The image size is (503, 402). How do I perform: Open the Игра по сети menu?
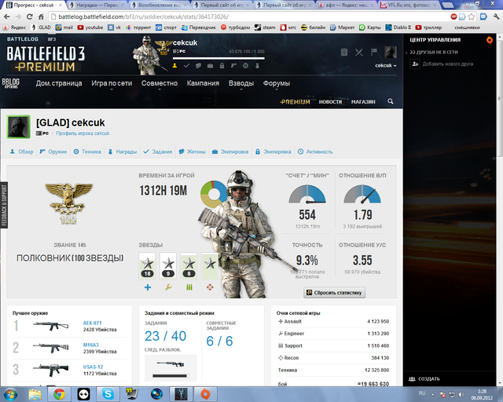coord(111,83)
